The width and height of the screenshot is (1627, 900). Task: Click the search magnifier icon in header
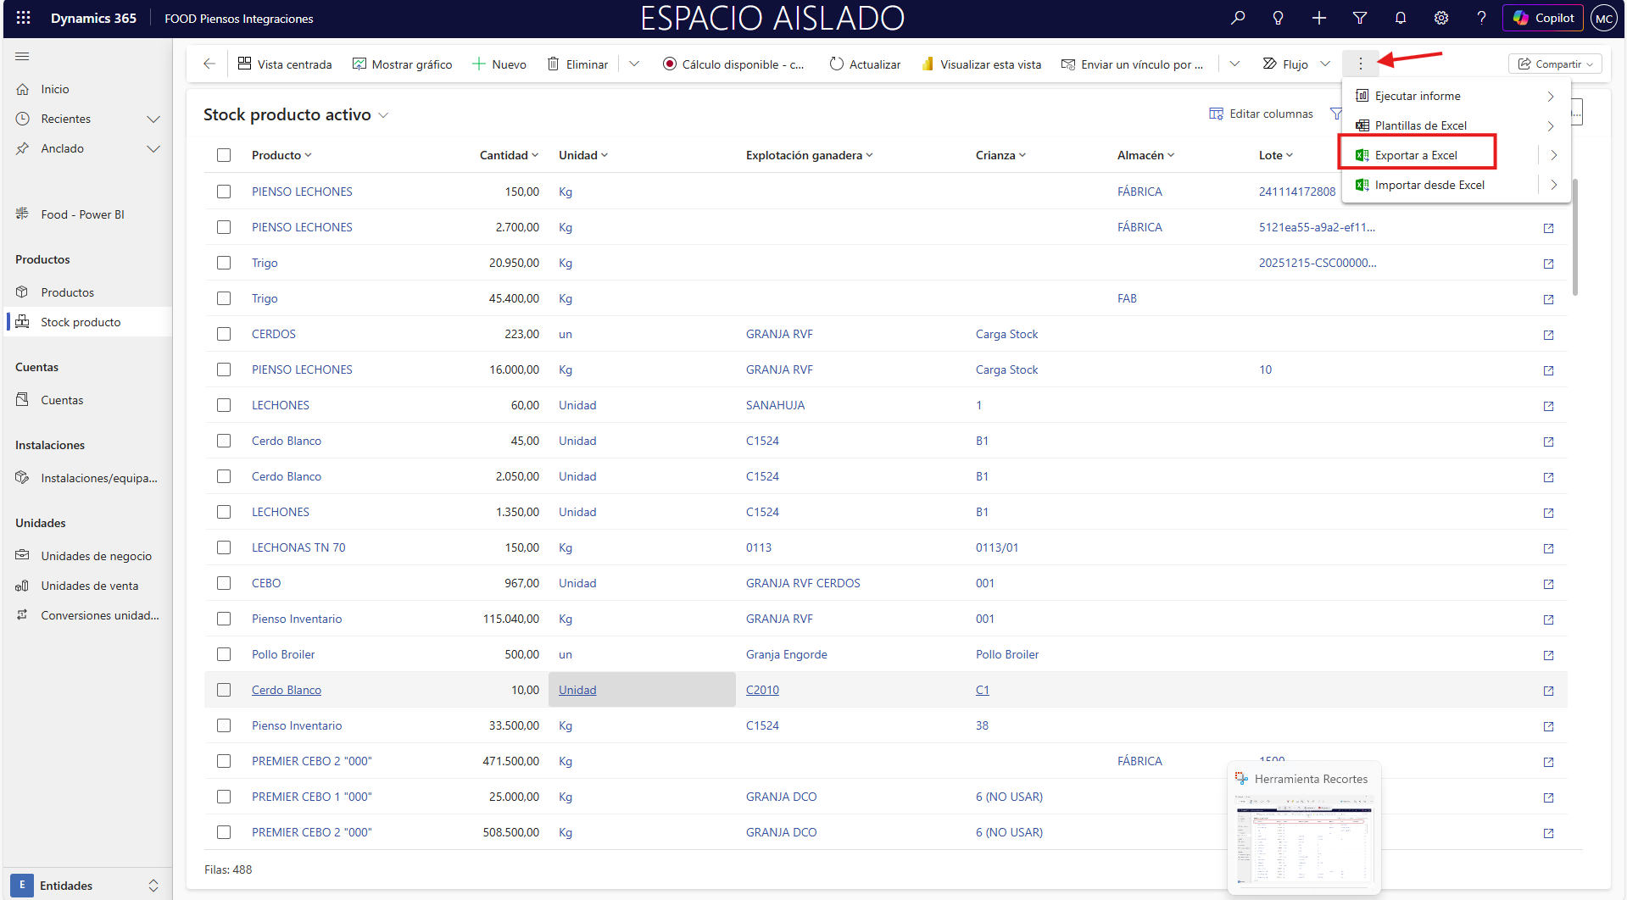coord(1238,18)
